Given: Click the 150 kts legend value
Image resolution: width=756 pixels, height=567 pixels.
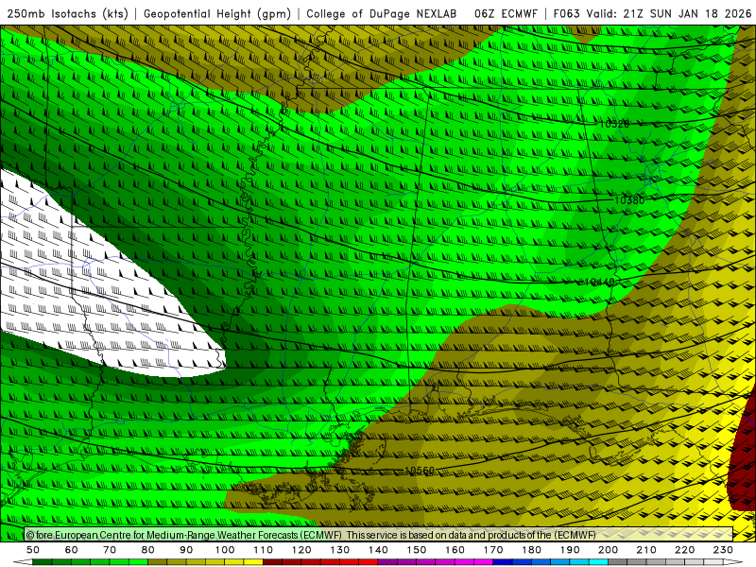Looking at the screenshot, I should click(x=417, y=550).
